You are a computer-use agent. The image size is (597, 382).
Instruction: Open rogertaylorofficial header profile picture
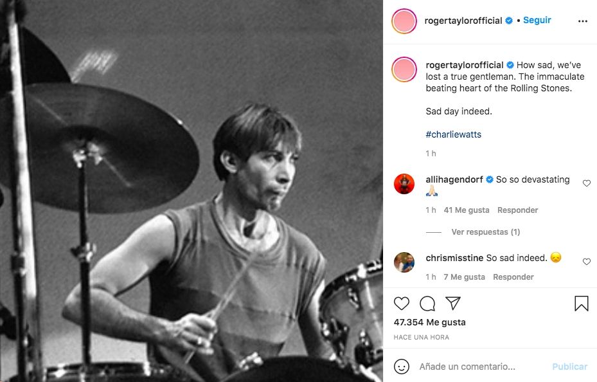[404, 21]
